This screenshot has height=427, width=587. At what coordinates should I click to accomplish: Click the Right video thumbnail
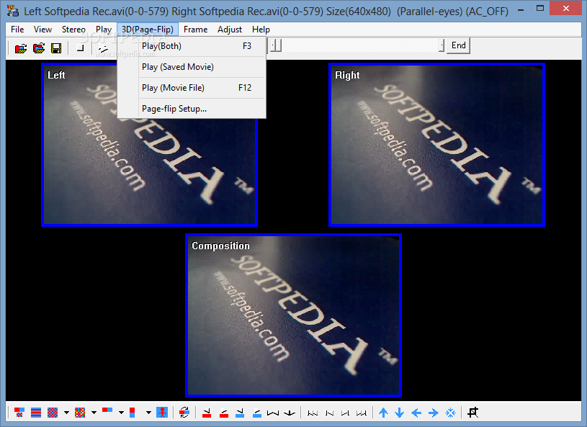[x=436, y=145]
